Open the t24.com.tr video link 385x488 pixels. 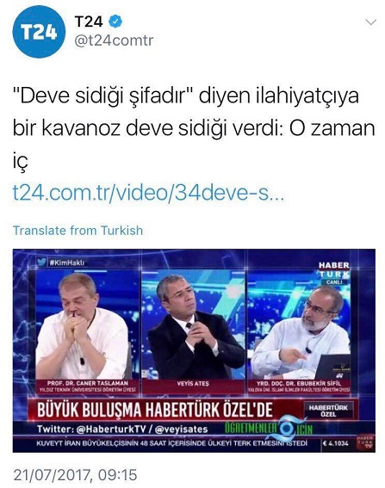pyautogui.click(x=148, y=193)
